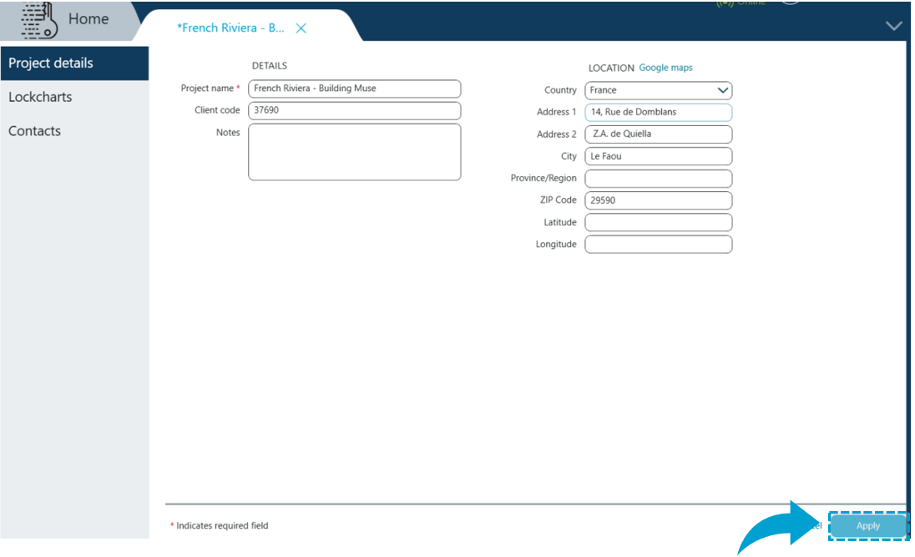This screenshot has height=557, width=915.
Task: Click the Home key logo icon
Action: (x=38, y=20)
